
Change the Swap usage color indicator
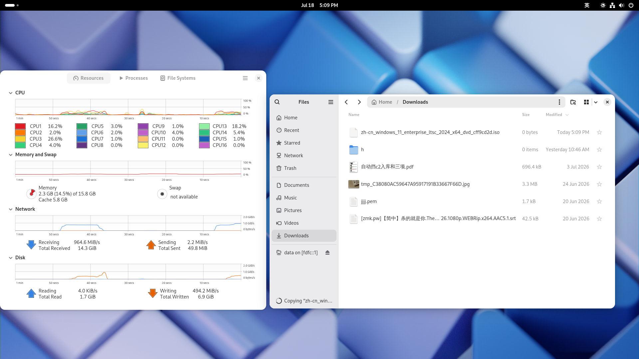click(x=162, y=194)
